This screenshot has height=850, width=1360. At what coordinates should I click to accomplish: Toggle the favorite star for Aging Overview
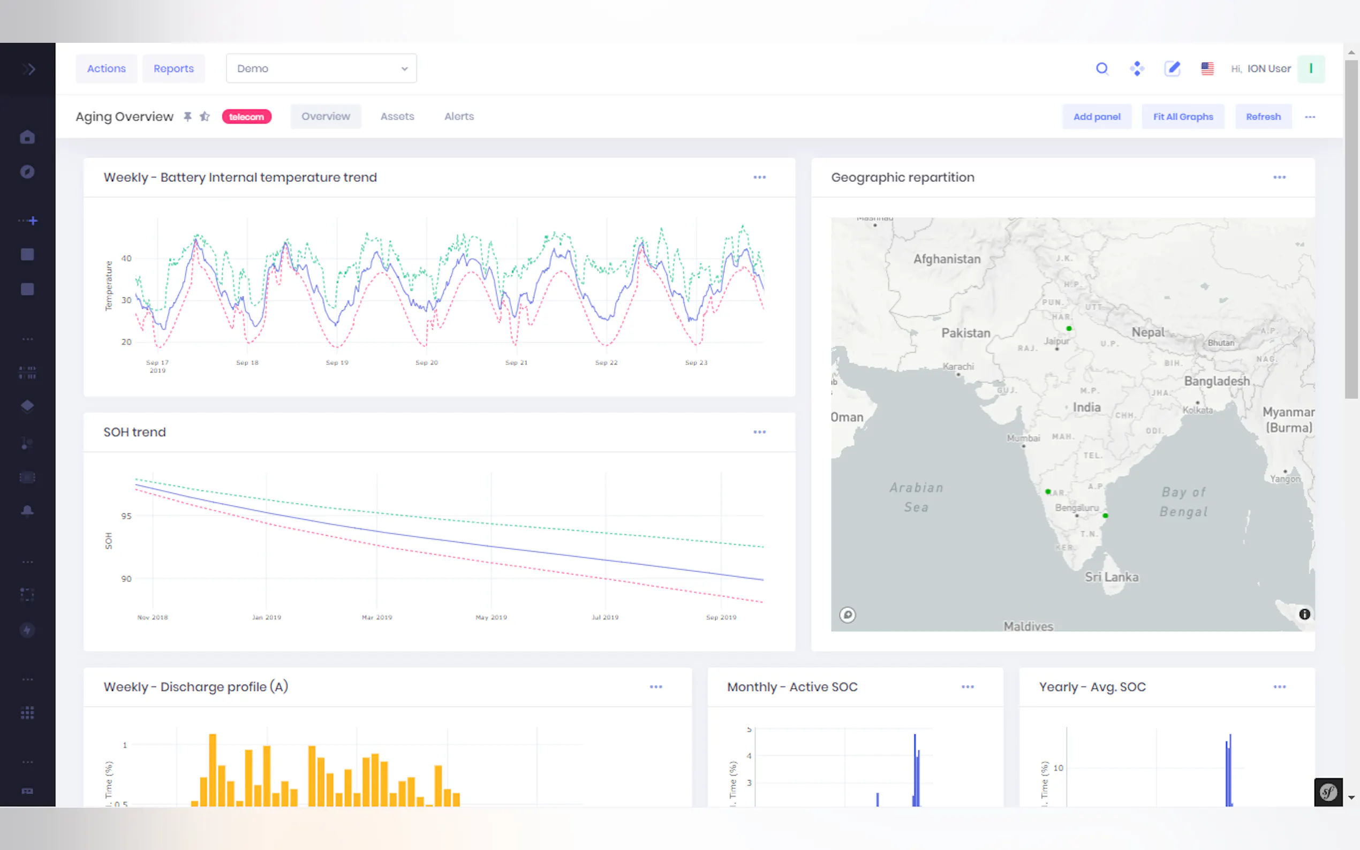pyautogui.click(x=205, y=116)
